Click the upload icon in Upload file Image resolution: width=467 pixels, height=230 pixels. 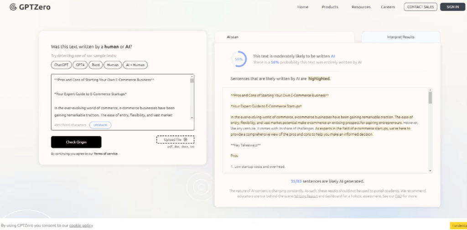185,139
